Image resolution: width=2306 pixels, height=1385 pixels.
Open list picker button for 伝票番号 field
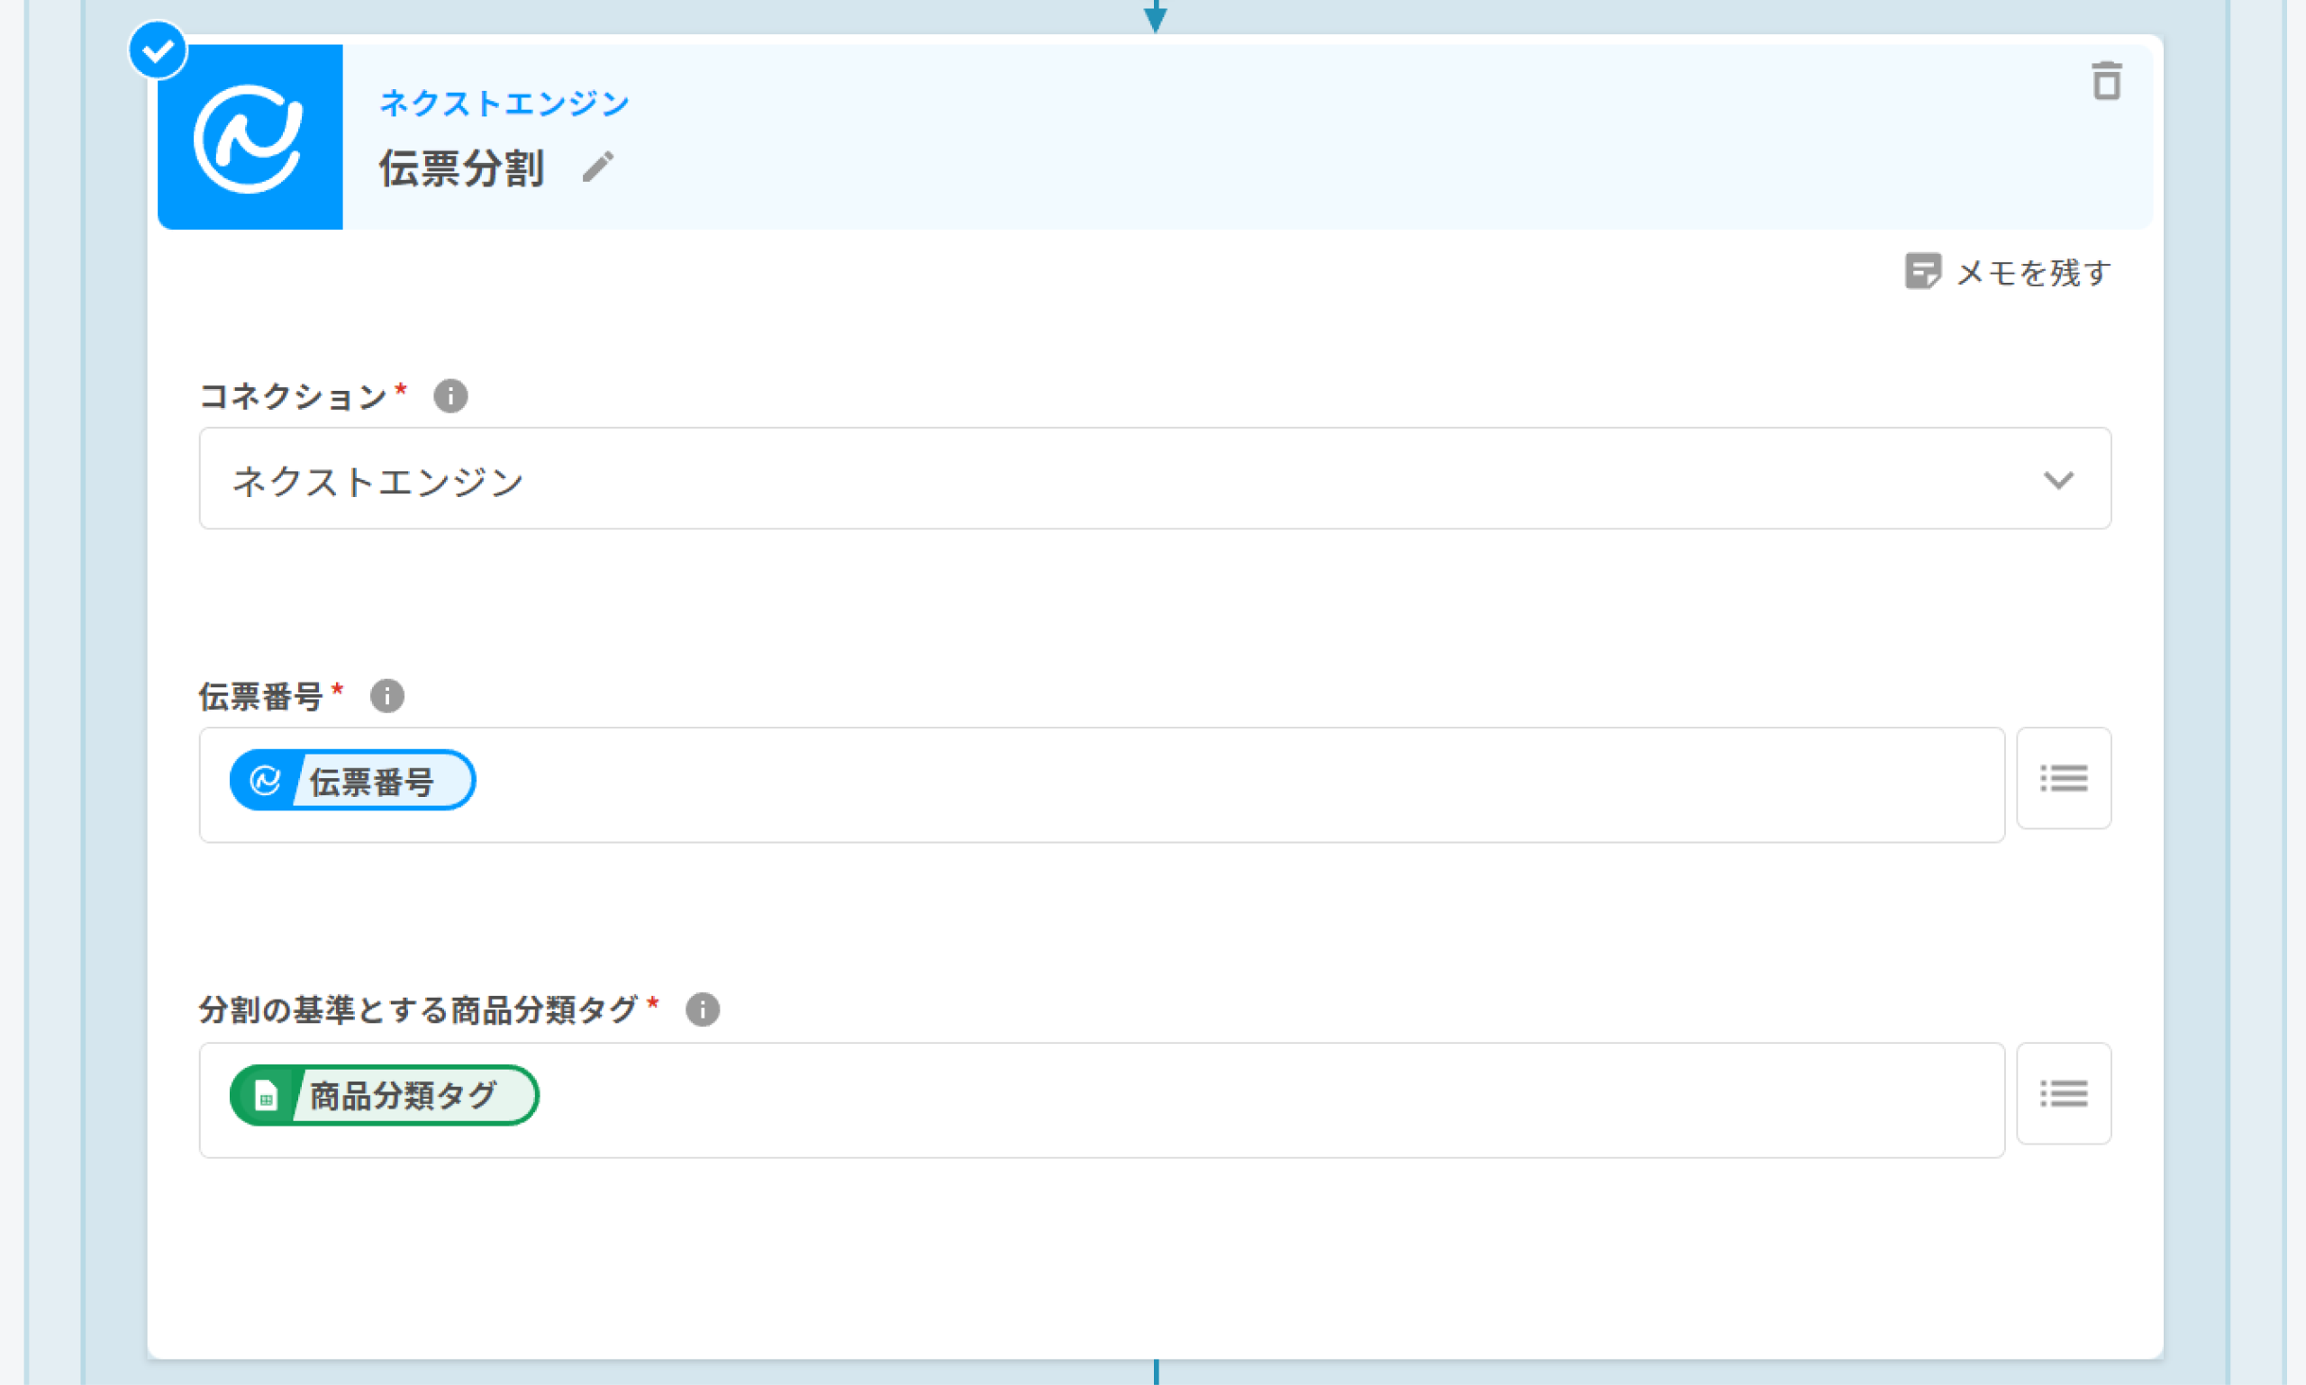pyautogui.click(x=2064, y=778)
